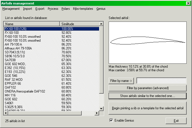This screenshot has height=128, width=192.
Task: Open the Management menu
Action: tap(11, 9)
